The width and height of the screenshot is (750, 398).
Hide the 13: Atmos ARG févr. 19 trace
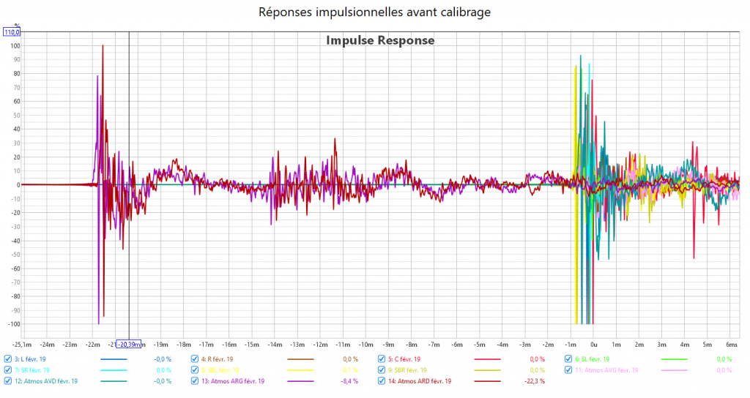point(195,381)
